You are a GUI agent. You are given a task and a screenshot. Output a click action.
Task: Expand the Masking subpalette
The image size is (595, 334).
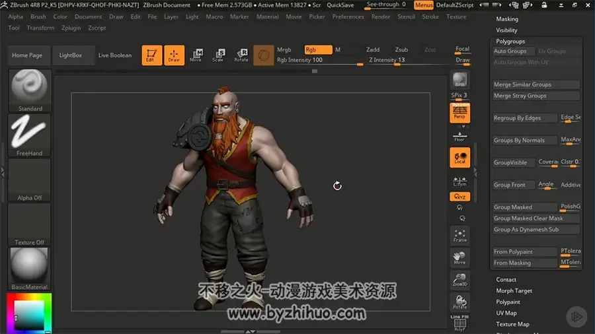[x=506, y=19]
